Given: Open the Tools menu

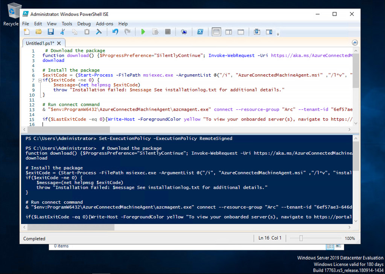Looking at the screenshot, I should [x=67, y=24].
